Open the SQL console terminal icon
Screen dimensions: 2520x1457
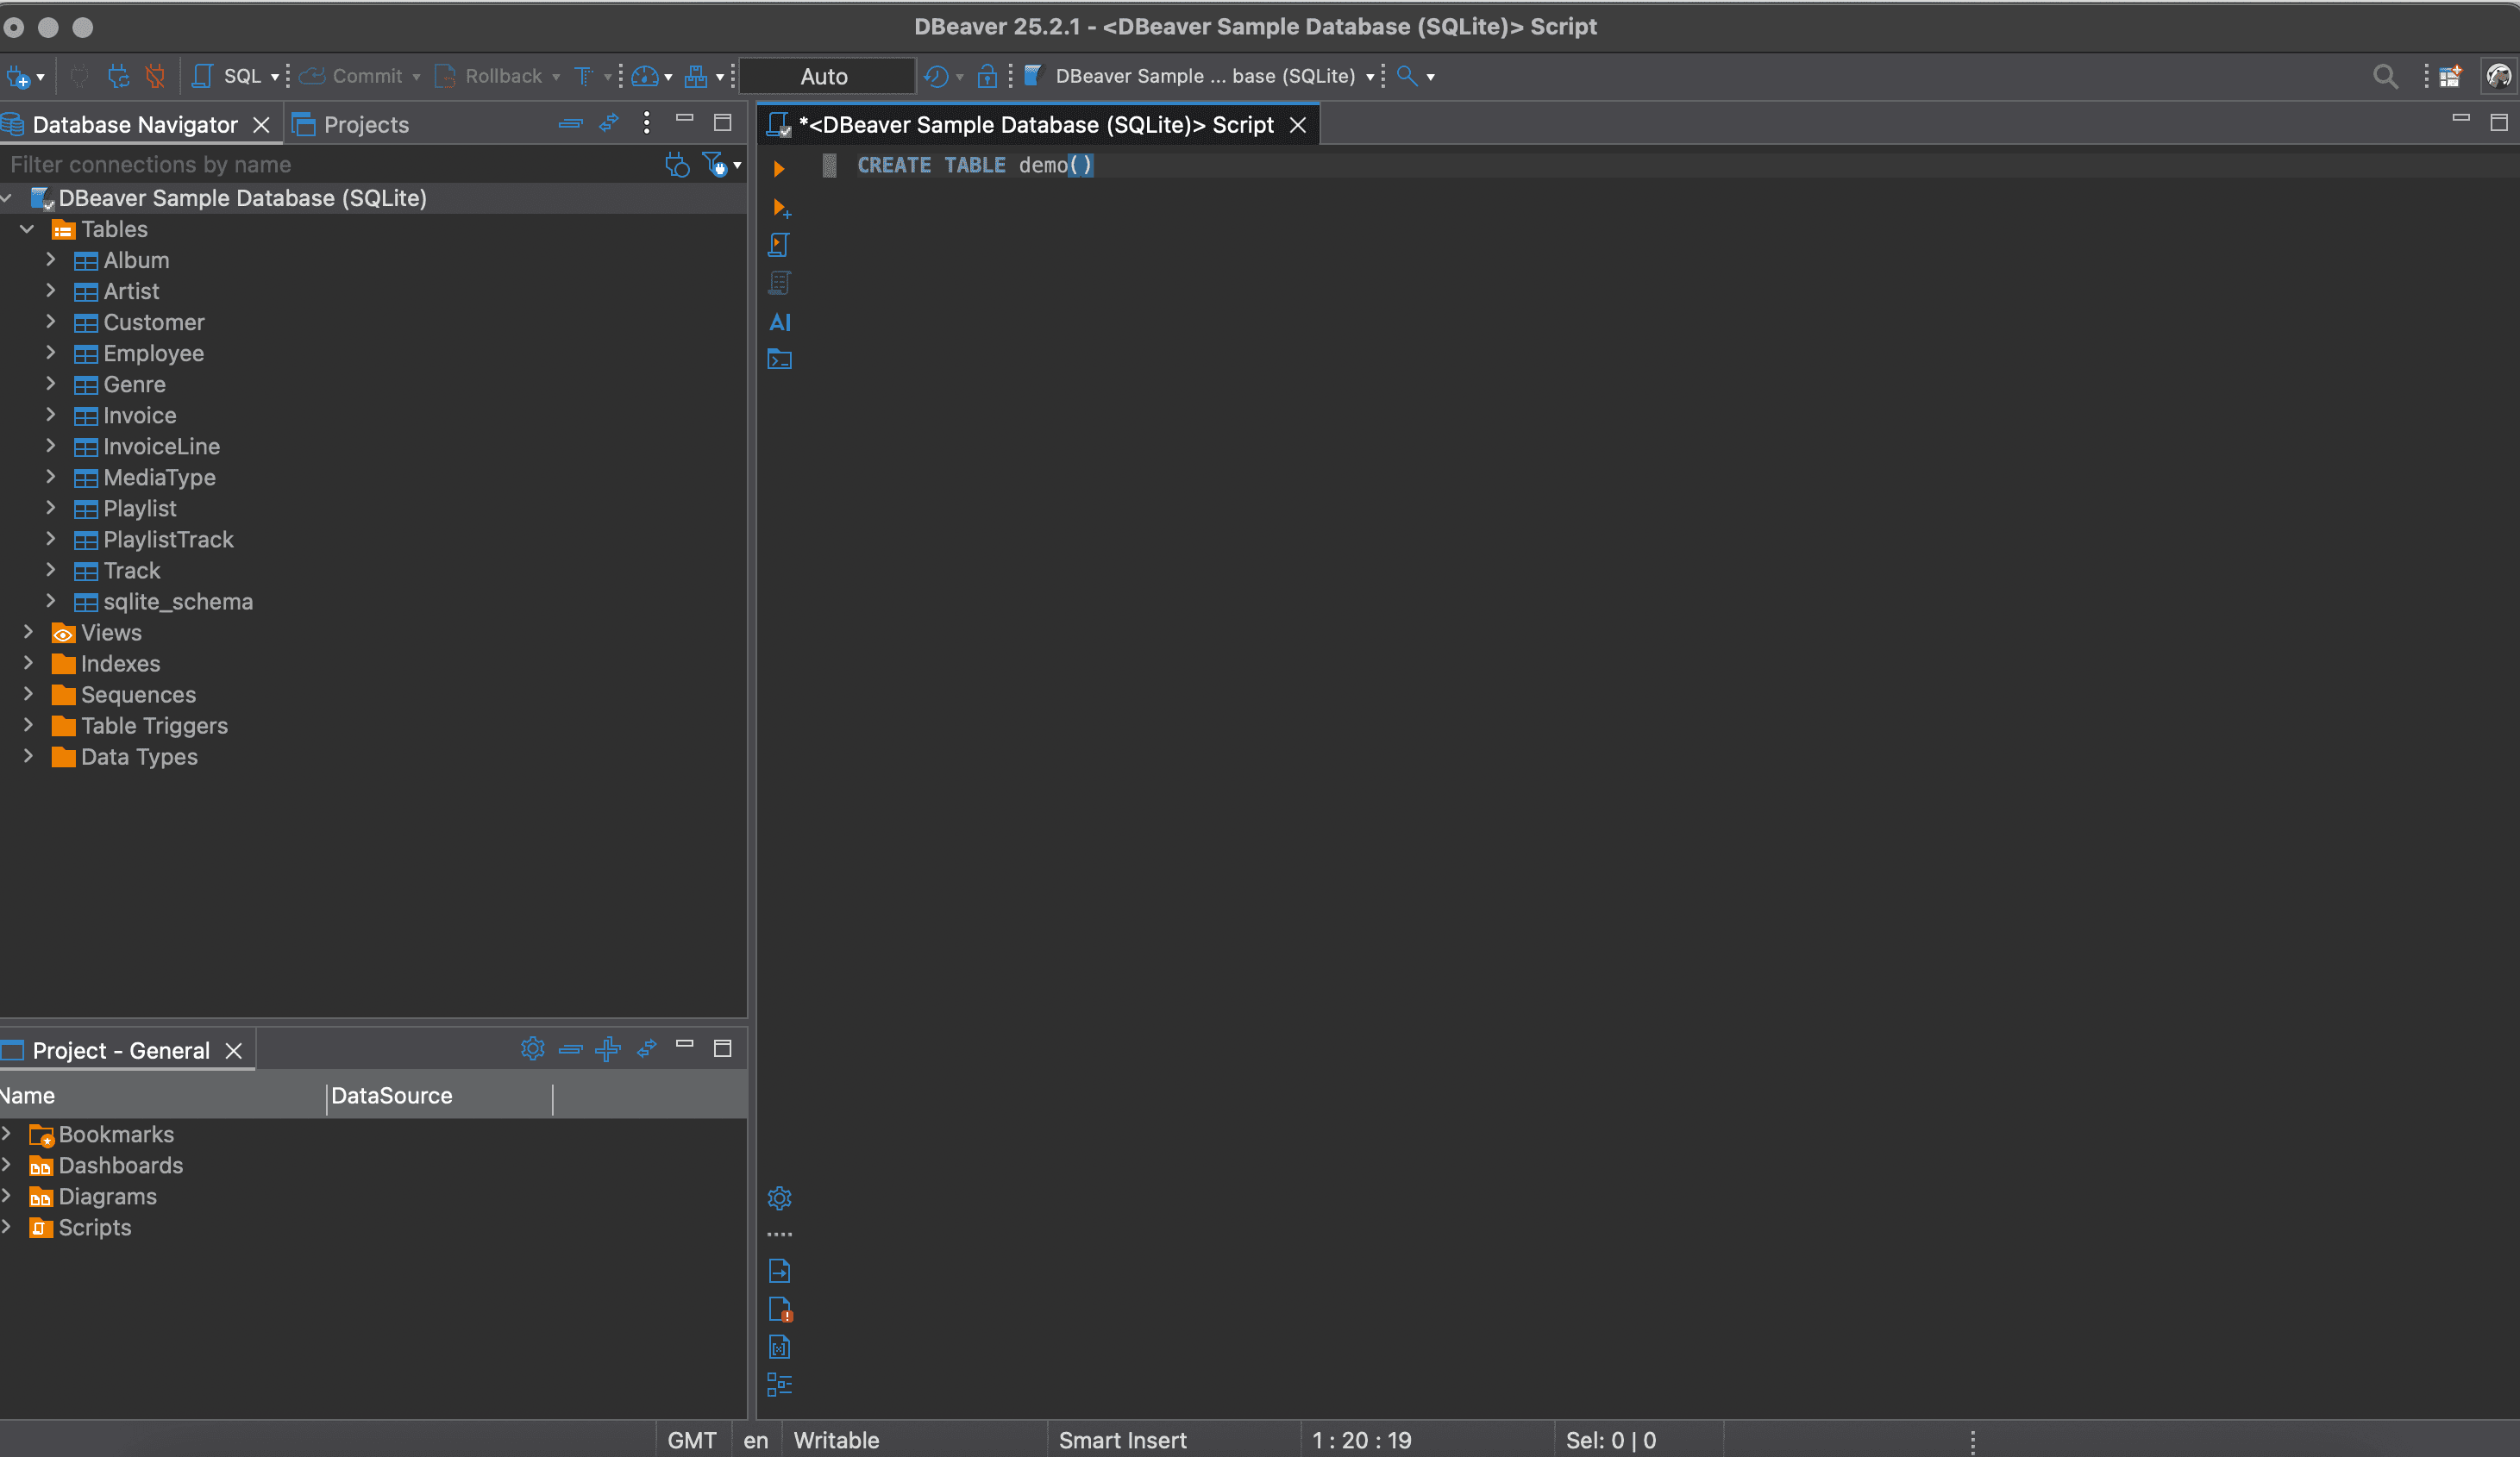(x=779, y=360)
